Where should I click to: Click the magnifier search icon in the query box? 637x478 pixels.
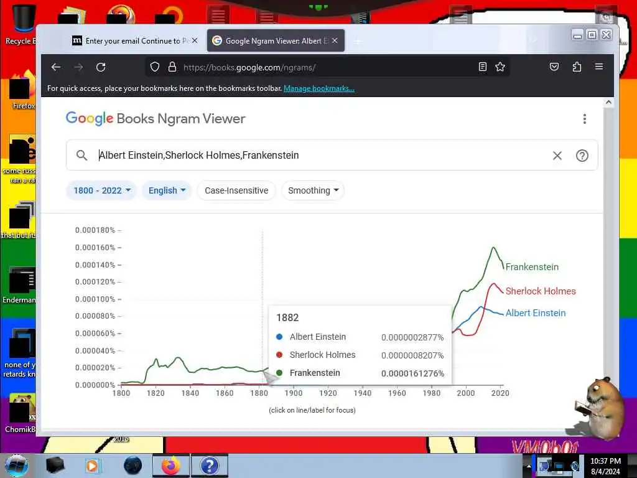point(81,155)
